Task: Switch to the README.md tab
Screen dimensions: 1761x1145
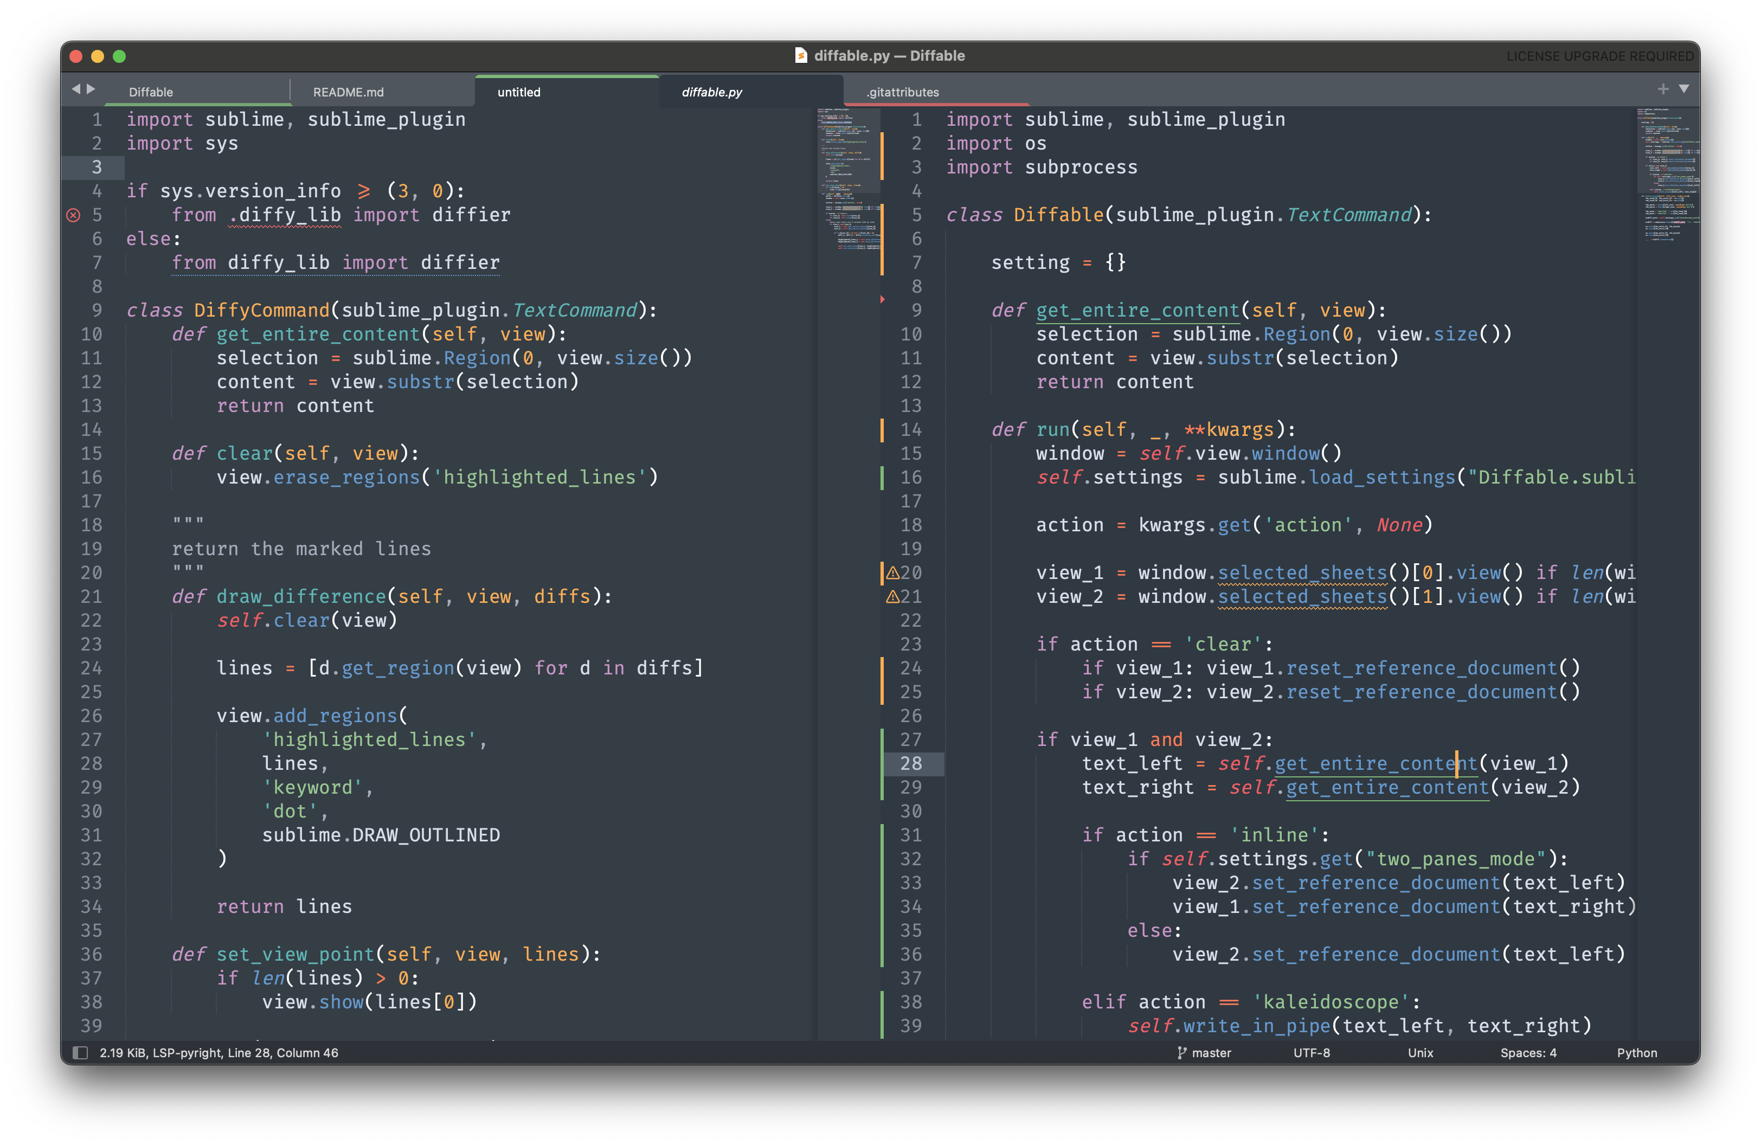Action: pos(349,93)
